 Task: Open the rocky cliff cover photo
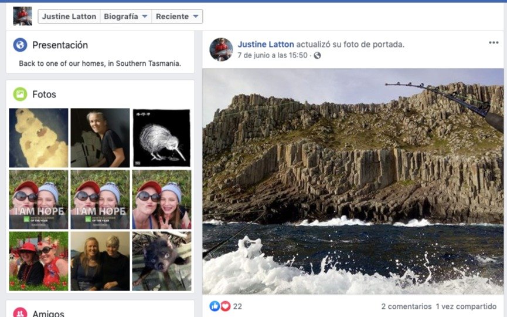coord(352,181)
